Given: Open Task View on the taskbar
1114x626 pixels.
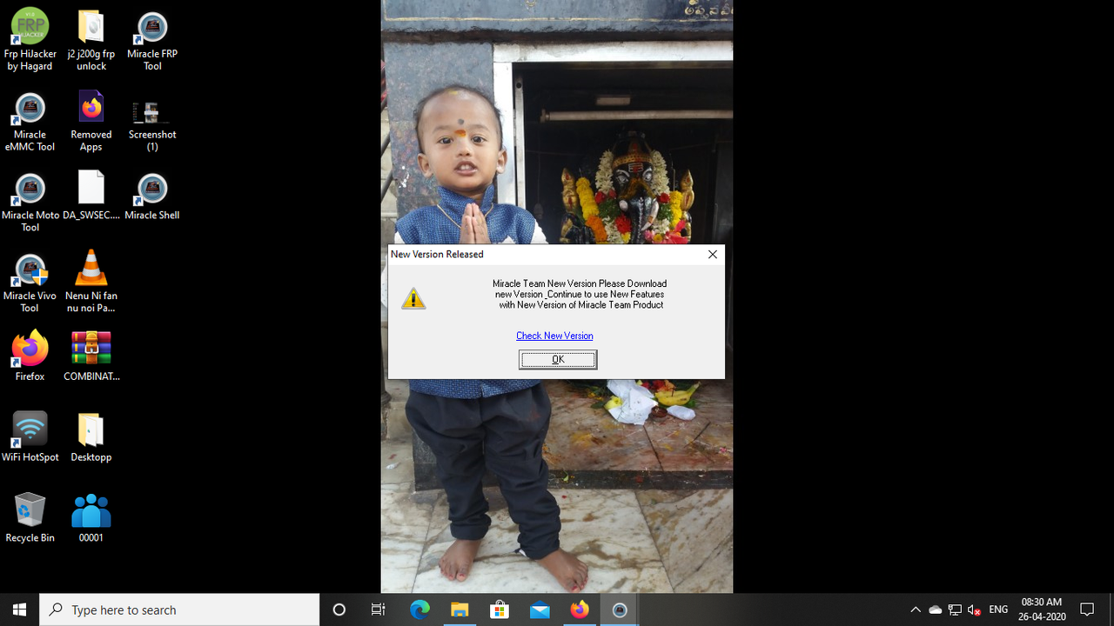Looking at the screenshot, I should click(x=379, y=609).
